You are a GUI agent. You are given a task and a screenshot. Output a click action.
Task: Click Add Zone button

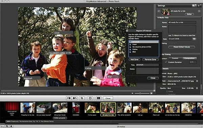pyautogui.click(x=134, y=59)
